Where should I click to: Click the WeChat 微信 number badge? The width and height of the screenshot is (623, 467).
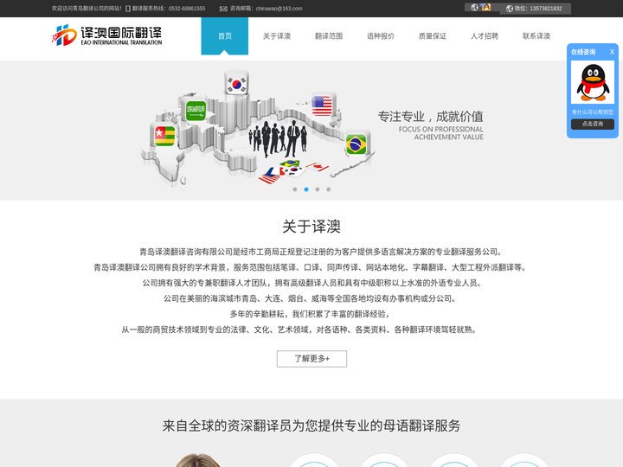click(536, 9)
